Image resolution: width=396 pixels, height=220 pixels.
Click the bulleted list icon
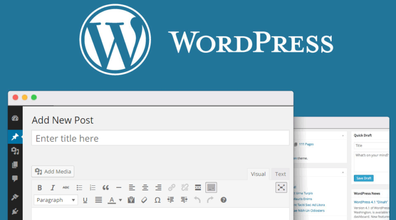point(79,187)
